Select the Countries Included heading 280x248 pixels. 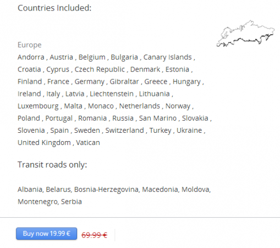pos(54,8)
